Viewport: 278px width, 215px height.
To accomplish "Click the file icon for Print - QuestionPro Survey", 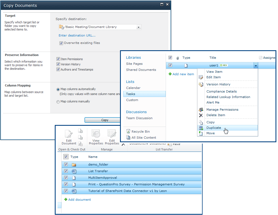I will point(74,185).
